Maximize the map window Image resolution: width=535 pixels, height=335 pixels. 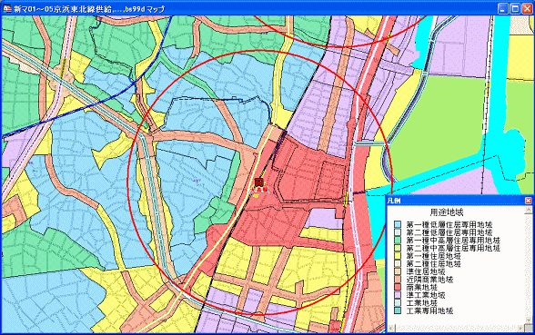click(515, 8)
